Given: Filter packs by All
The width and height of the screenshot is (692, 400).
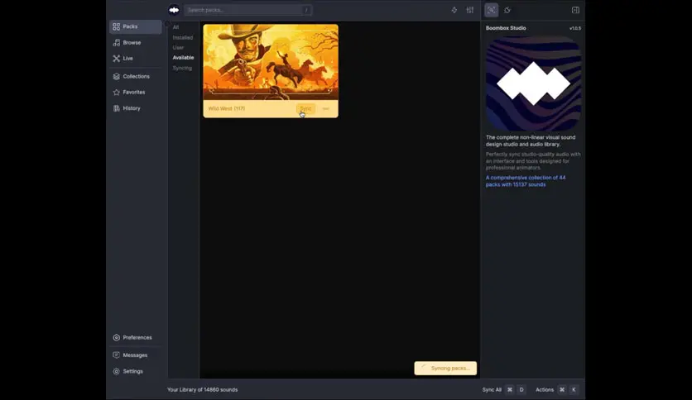Looking at the screenshot, I should coord(175,27).
